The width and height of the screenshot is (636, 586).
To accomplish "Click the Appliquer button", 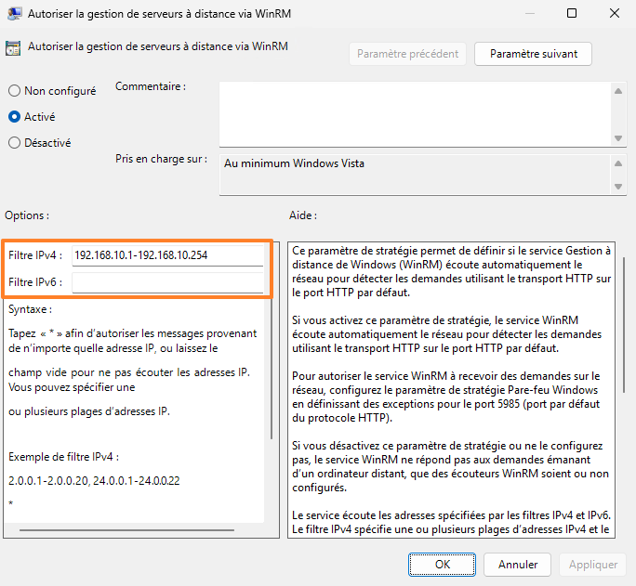I will point(592,564).
